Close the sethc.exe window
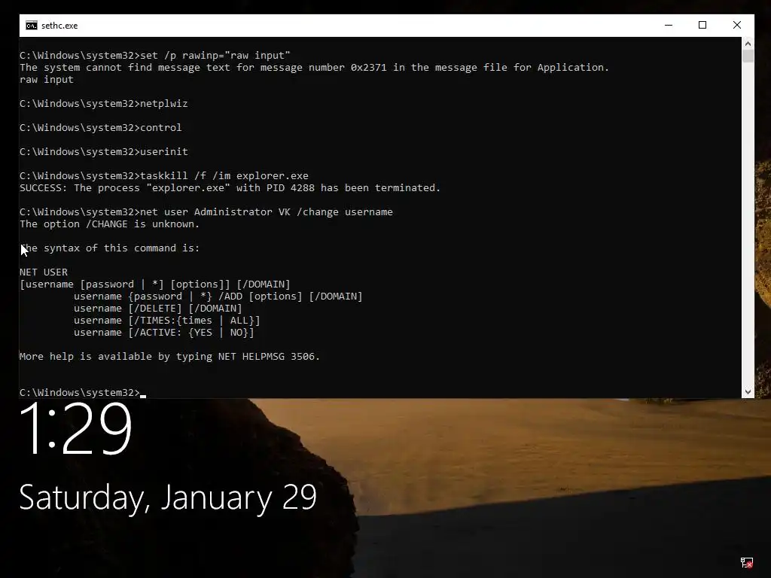Image resolution: width=771 pixels, height=578 pixels. (736, 25)
